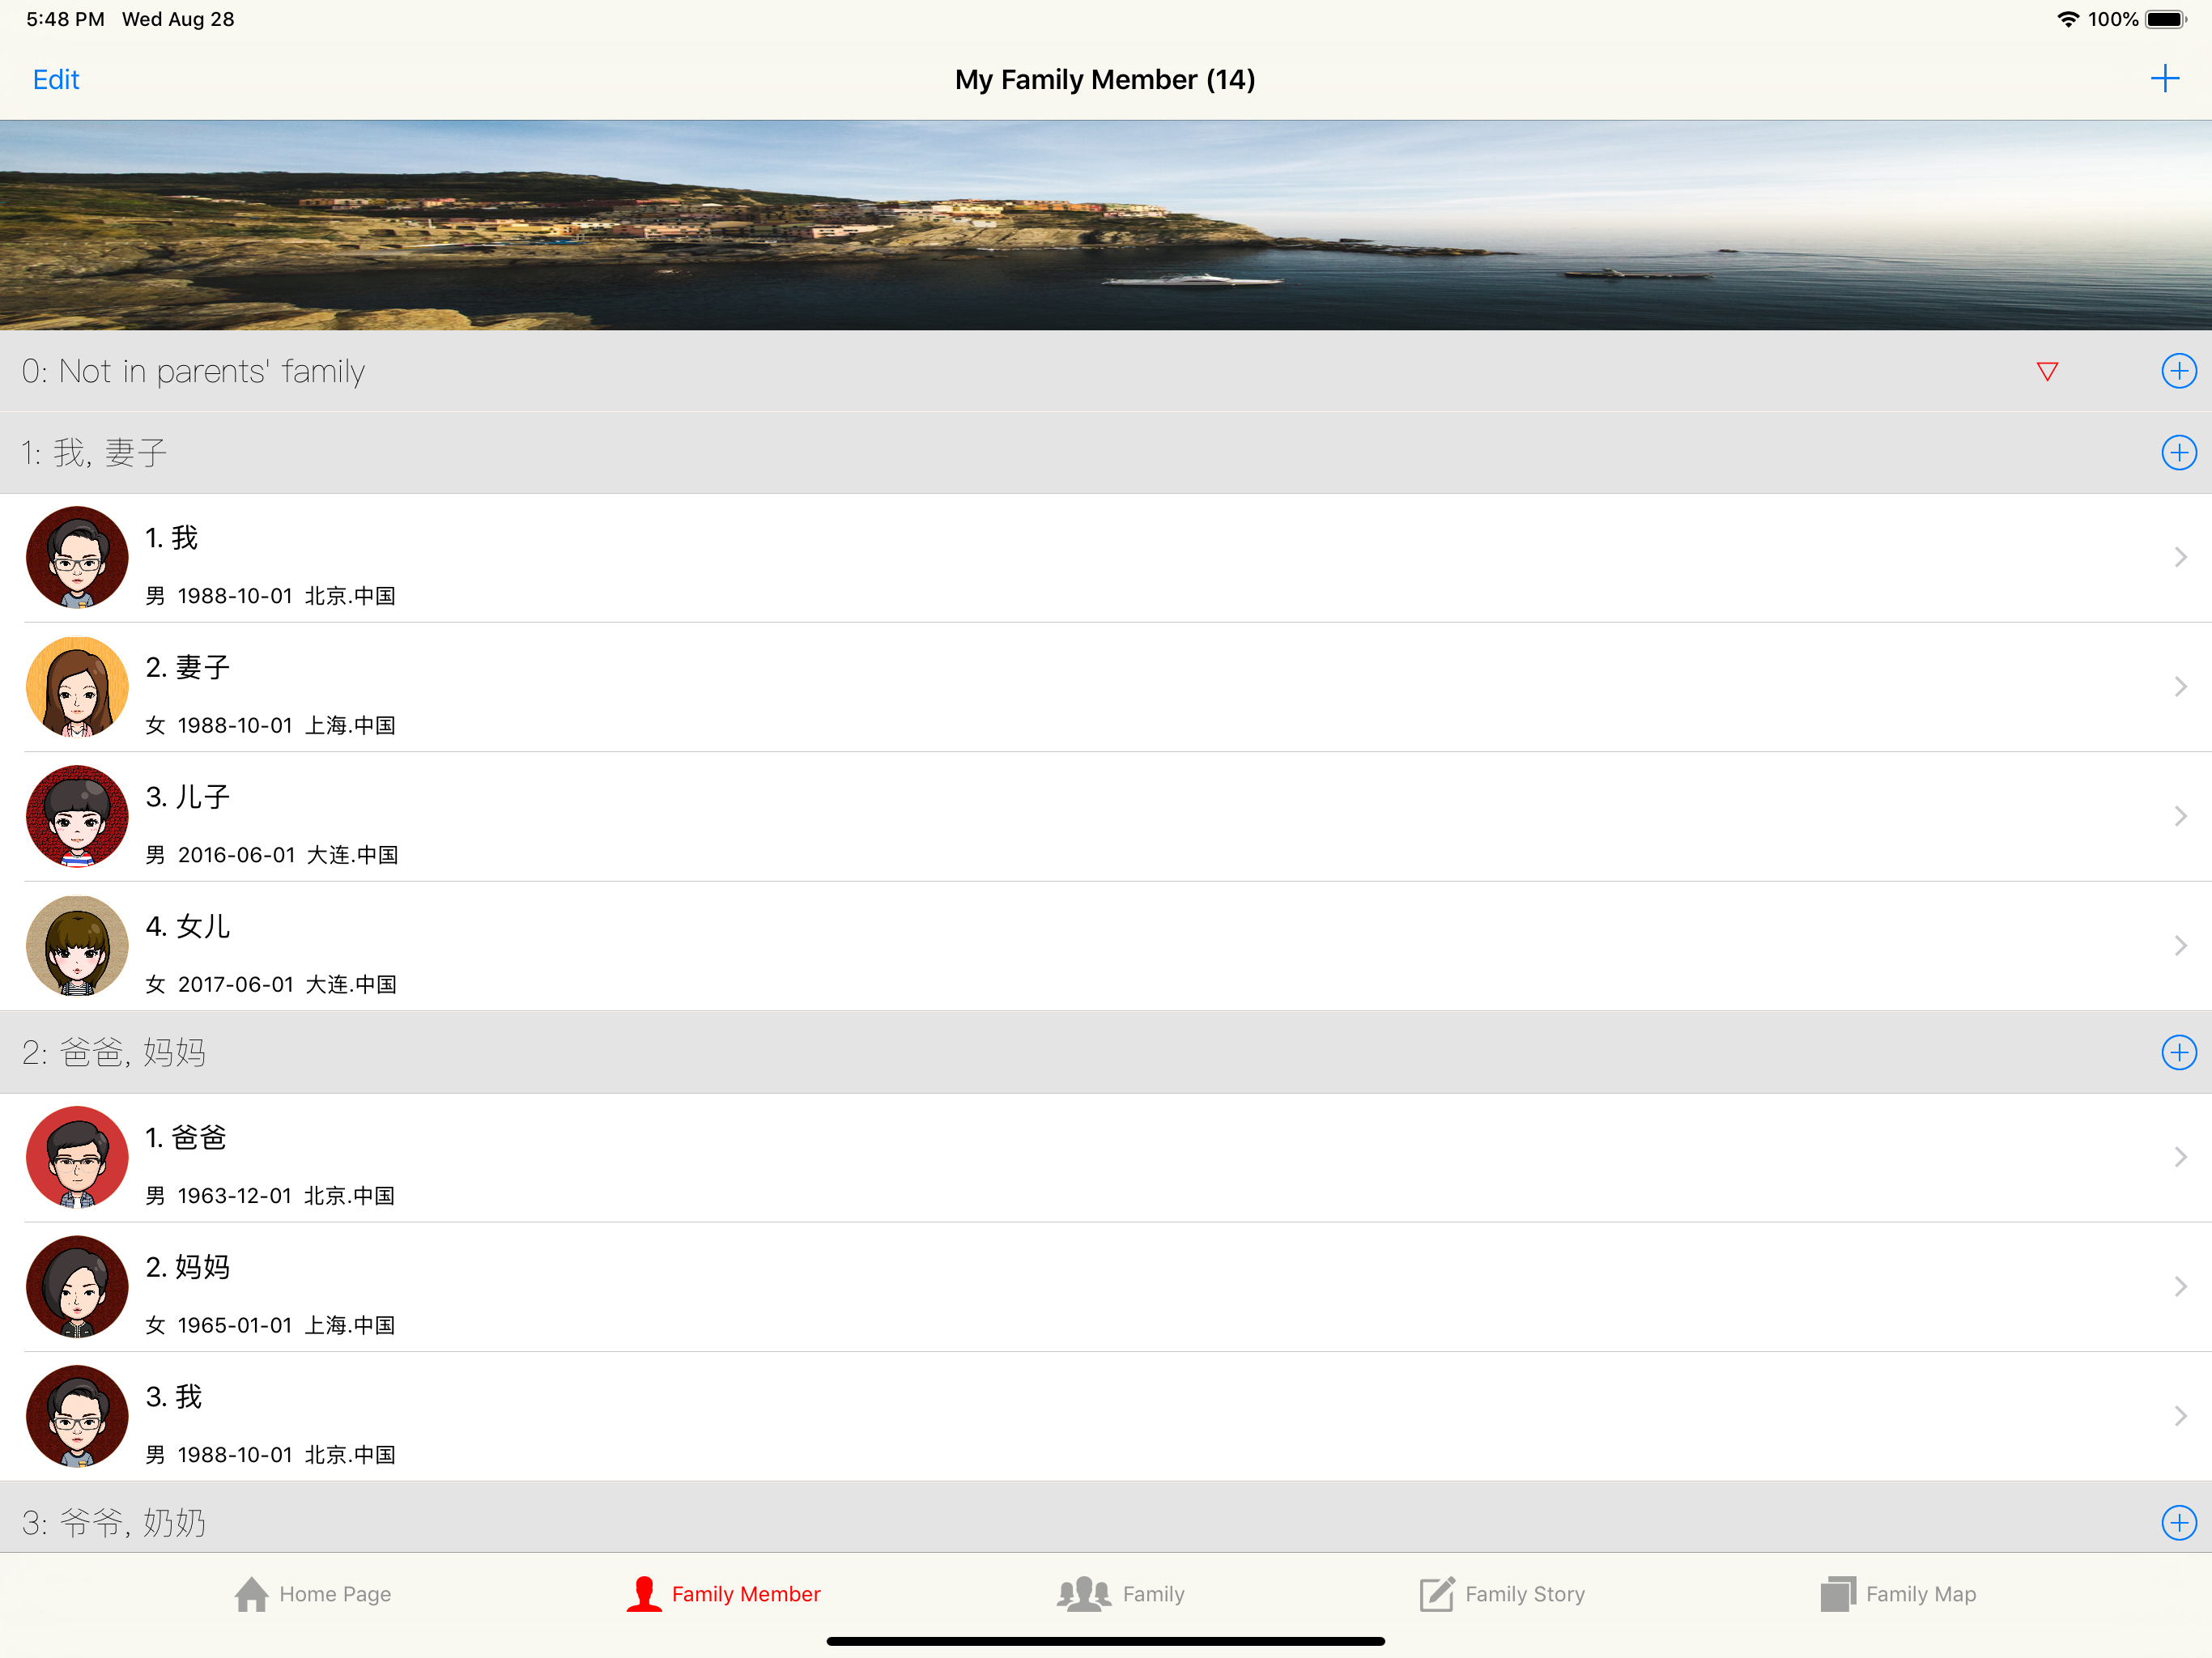Switch to the Home Page tab
Screen dimensions: 2212x1658
coord(313,1594)
